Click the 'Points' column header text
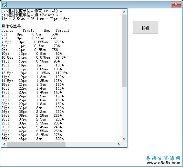The height and width of the screenshot is (167, 183). [7, 30]
